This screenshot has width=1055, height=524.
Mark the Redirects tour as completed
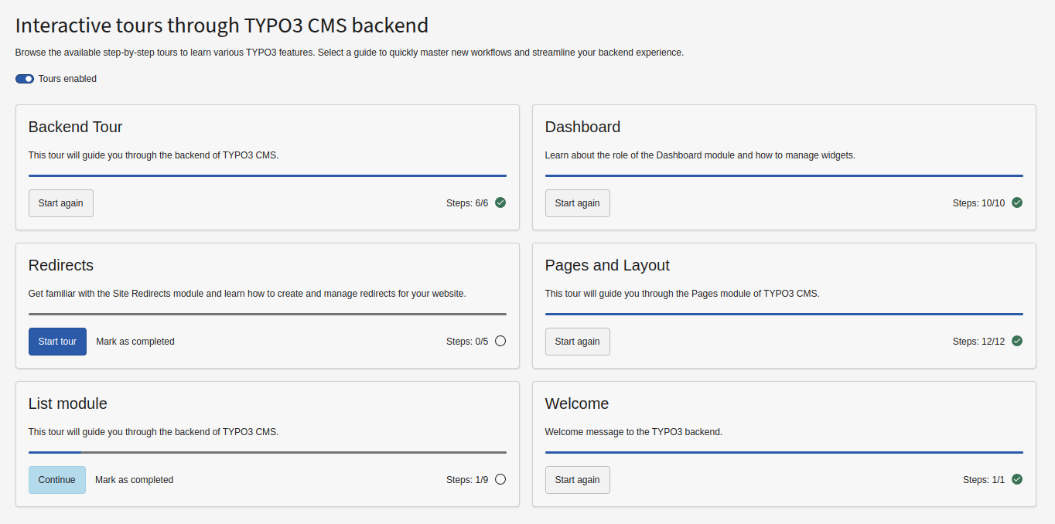click(135, 342)
